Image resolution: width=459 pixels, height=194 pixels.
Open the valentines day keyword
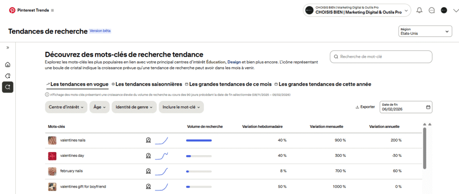[x=72, y=156]
